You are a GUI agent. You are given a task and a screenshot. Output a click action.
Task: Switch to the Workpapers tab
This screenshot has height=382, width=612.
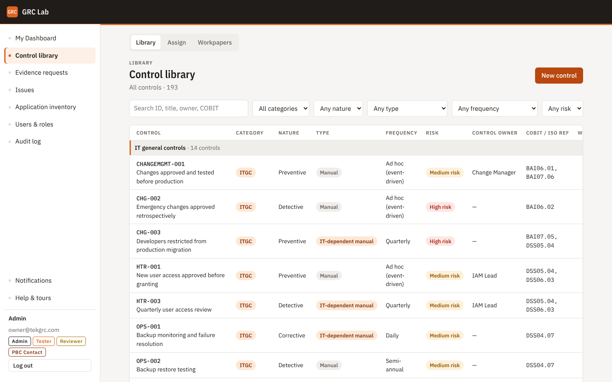pos(215,42)
